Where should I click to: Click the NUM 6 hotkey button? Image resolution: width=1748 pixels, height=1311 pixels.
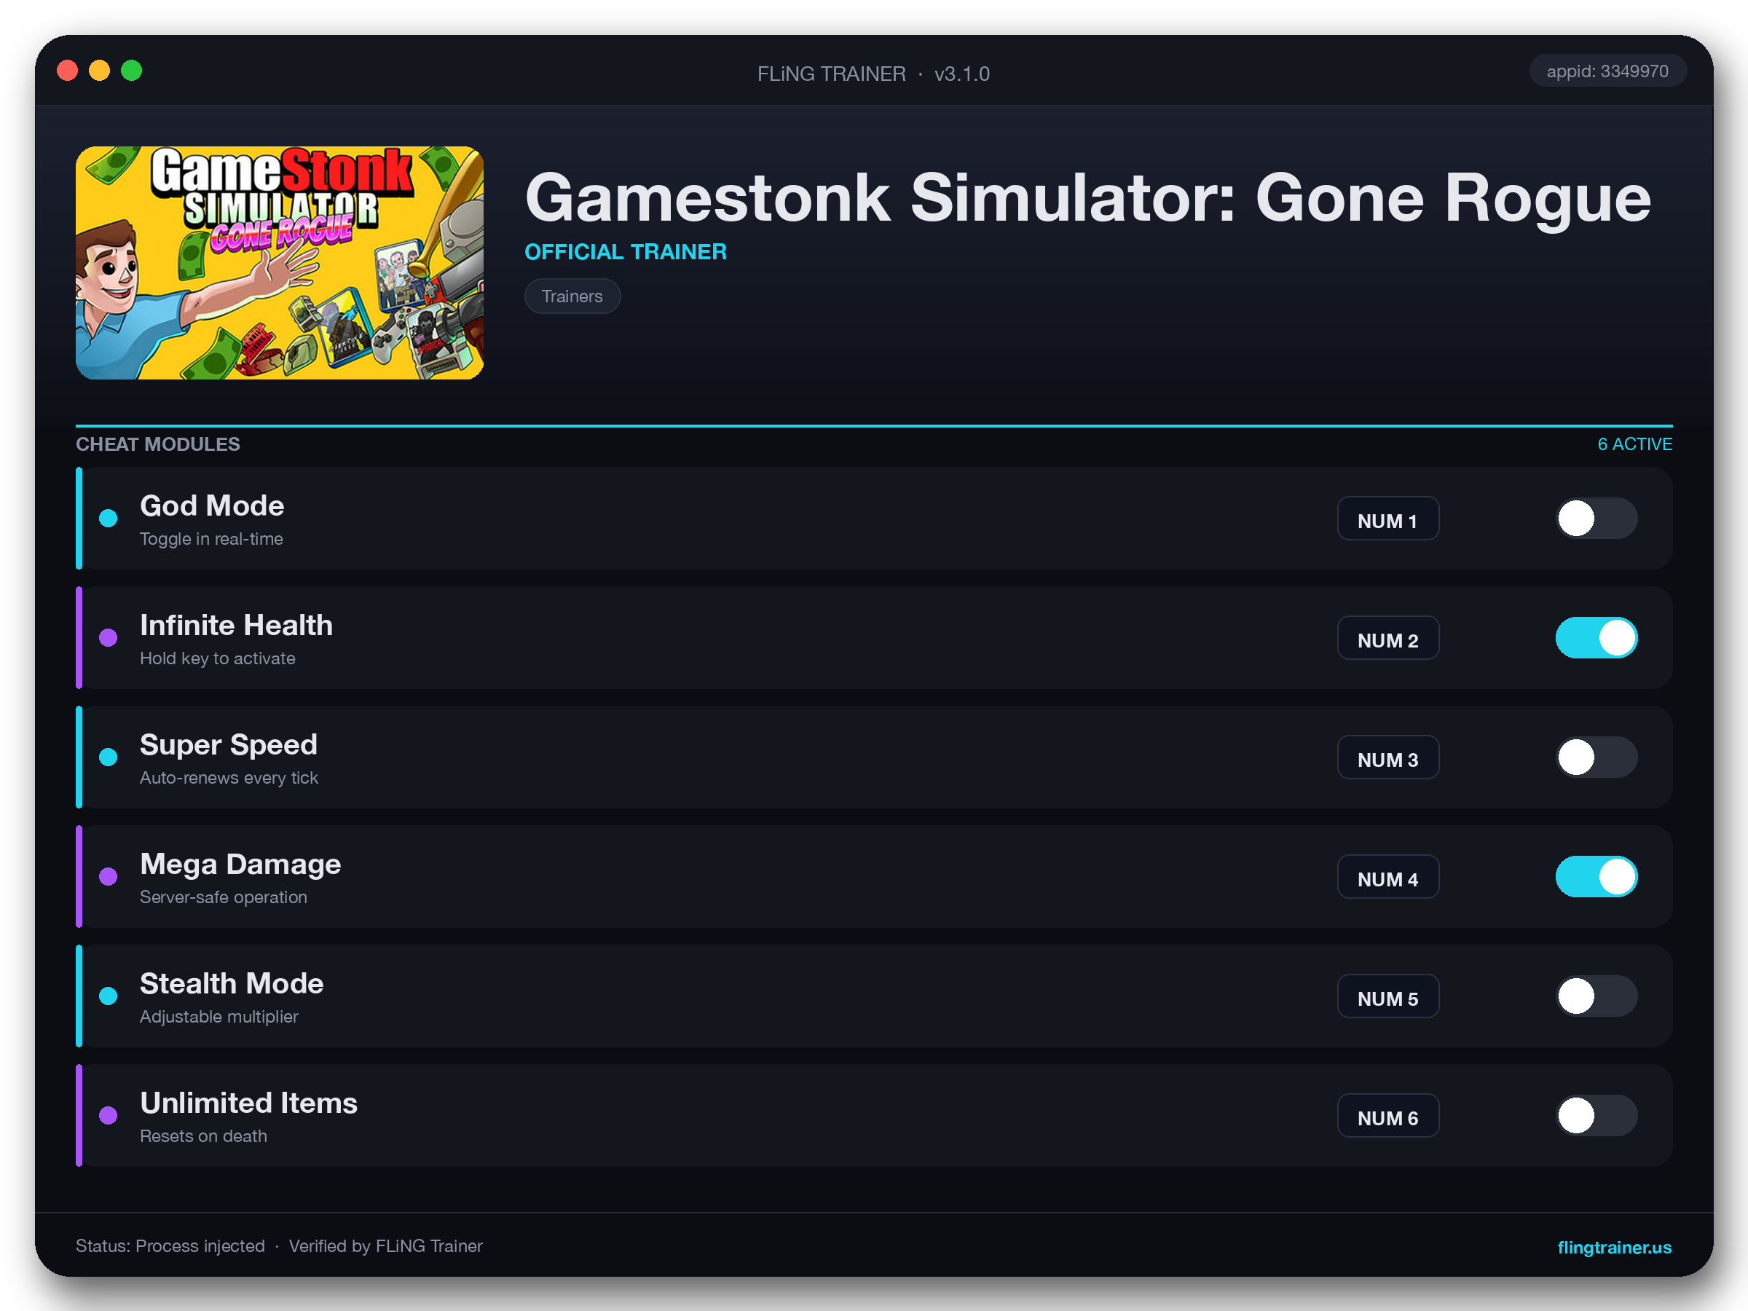pyautogui.click(x=1387, y=1116)
